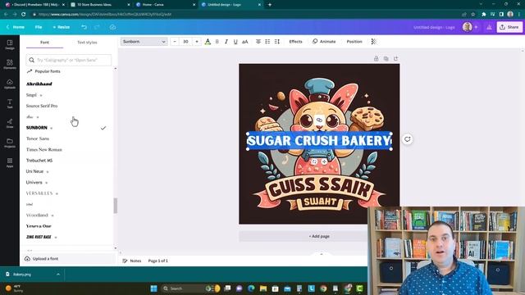Expand the Univers font variants
This screenshot has height=295, width=525.
[46, 183]
